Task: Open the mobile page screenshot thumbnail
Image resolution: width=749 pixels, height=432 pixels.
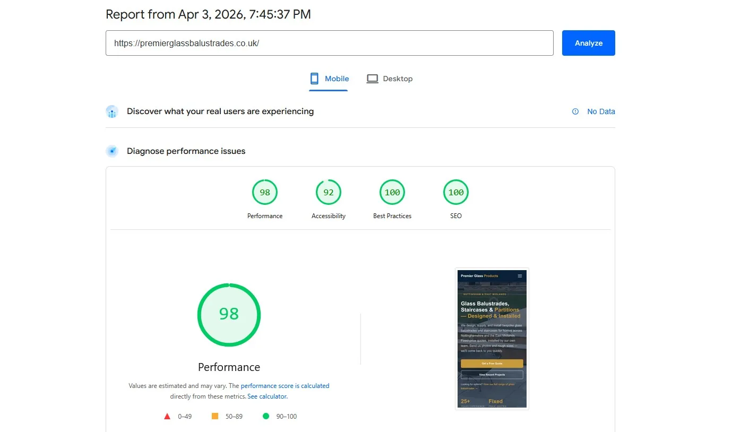Action: point(492,339)
